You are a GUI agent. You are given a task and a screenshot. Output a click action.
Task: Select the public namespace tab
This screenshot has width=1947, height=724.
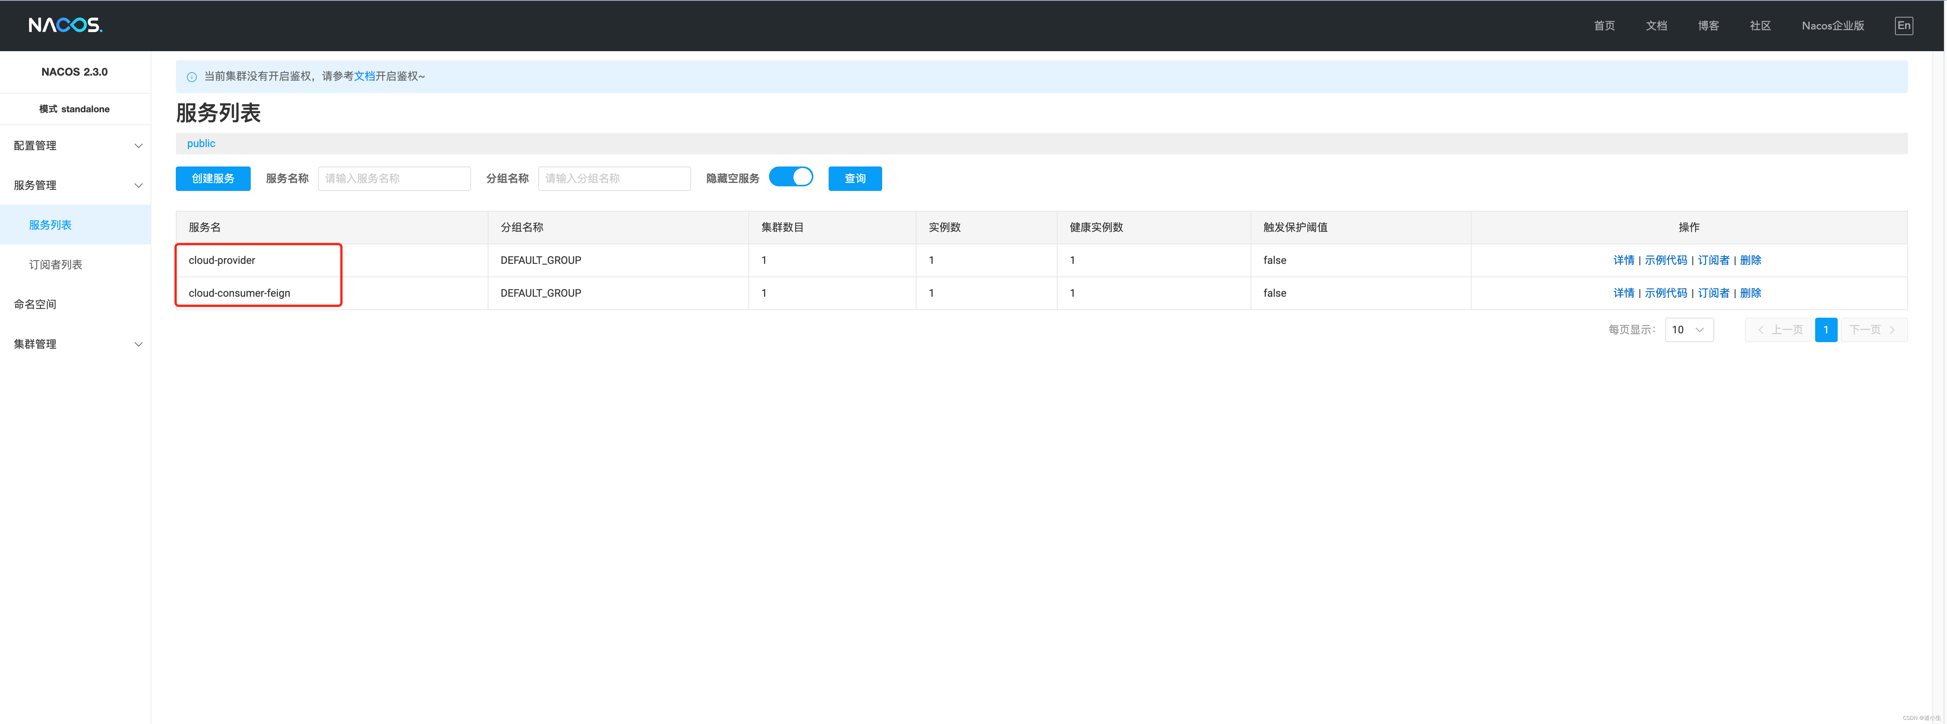201,144
